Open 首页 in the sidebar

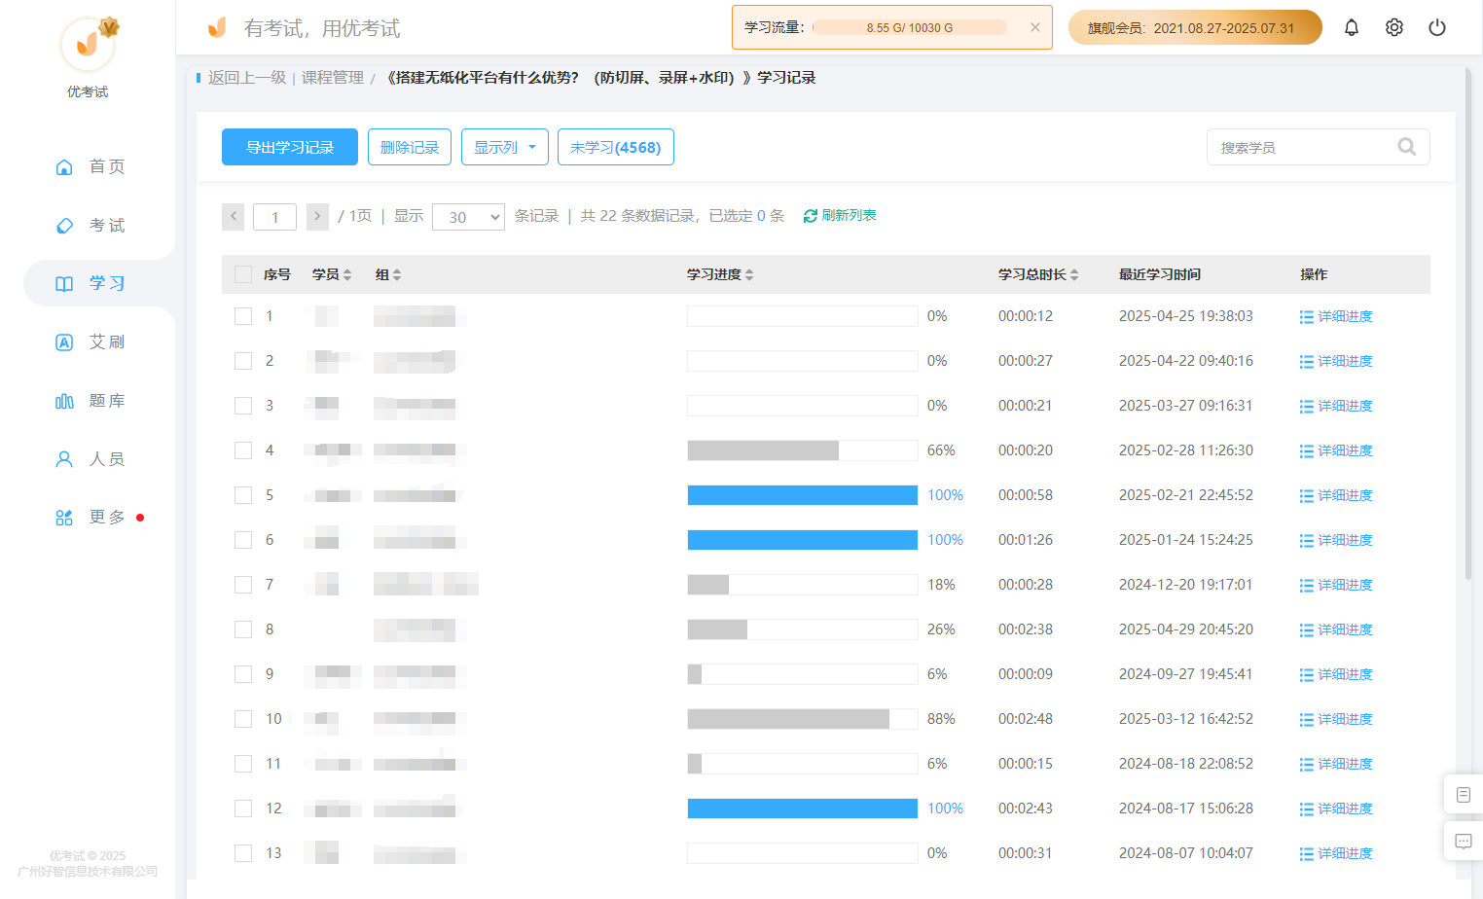point(90,166)
